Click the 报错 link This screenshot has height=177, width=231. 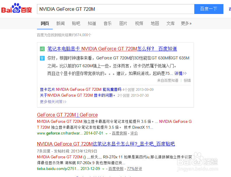coord(187,80)
